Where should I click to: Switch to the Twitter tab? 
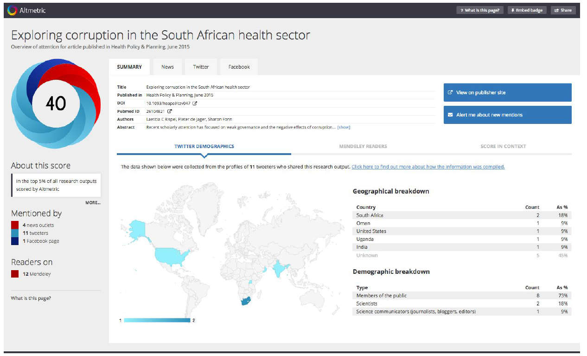click(201, 67)
